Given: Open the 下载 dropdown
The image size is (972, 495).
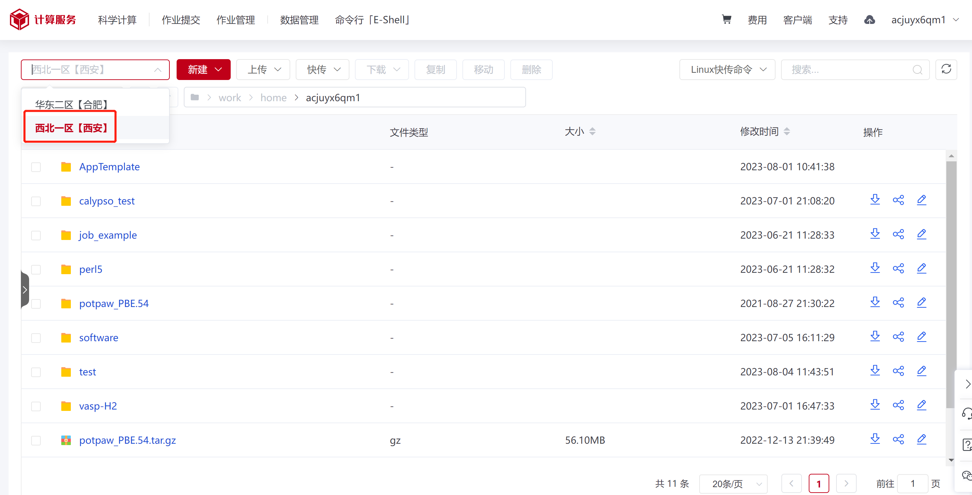Looking at the screenshot, I should (x=382, y=70).
